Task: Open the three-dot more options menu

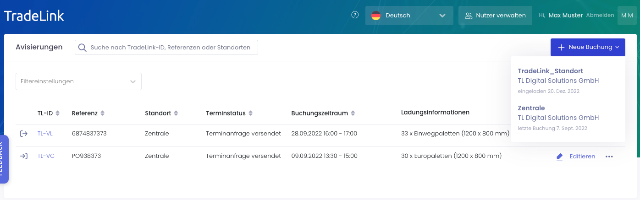Action: click(609, 157)
